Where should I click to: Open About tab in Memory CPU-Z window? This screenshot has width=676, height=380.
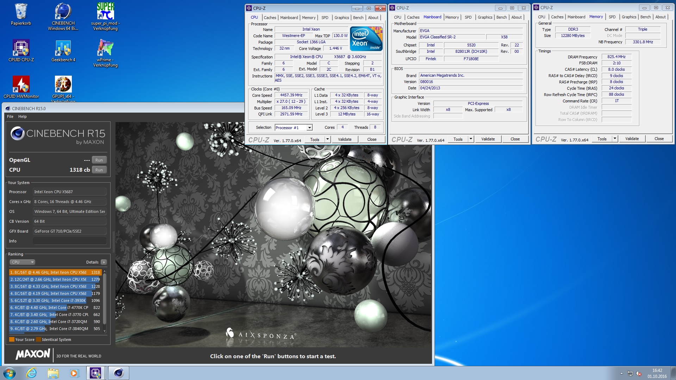coord(661,17)
